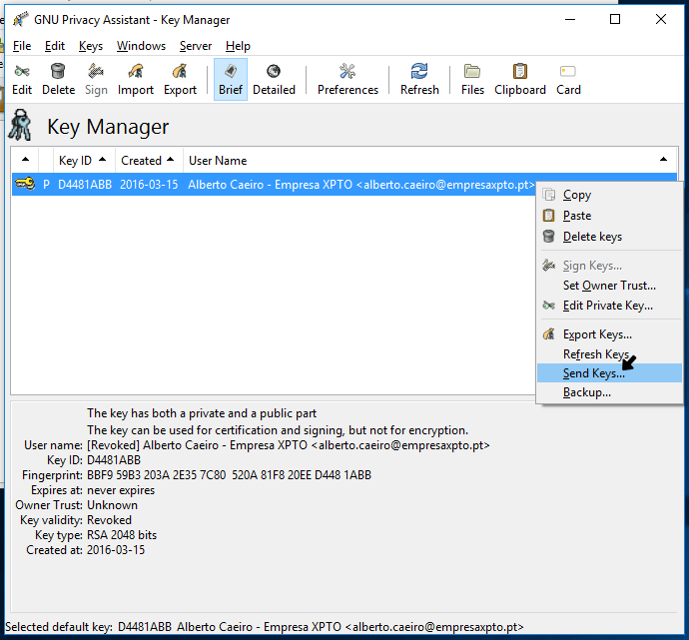689x640 pixels.
Task: Sort by the Key ID column header
Action: pos(84,161)
